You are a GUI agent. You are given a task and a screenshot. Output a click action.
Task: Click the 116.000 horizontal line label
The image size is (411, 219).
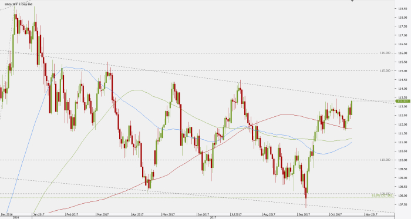point(385,53)
